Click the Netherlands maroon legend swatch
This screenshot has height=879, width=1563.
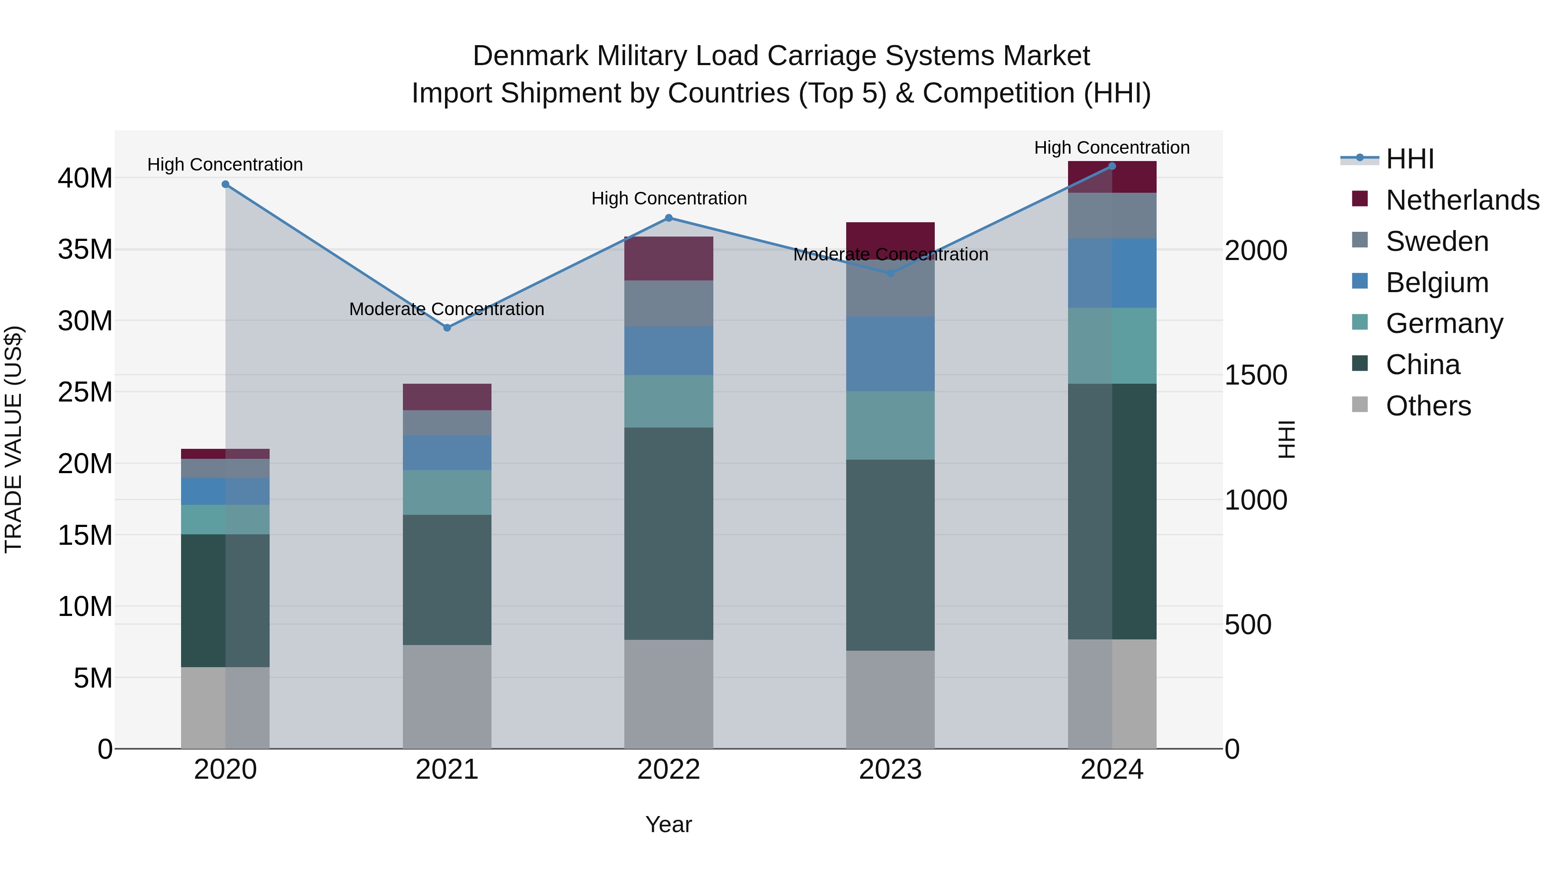click(x=1360, y=199)
